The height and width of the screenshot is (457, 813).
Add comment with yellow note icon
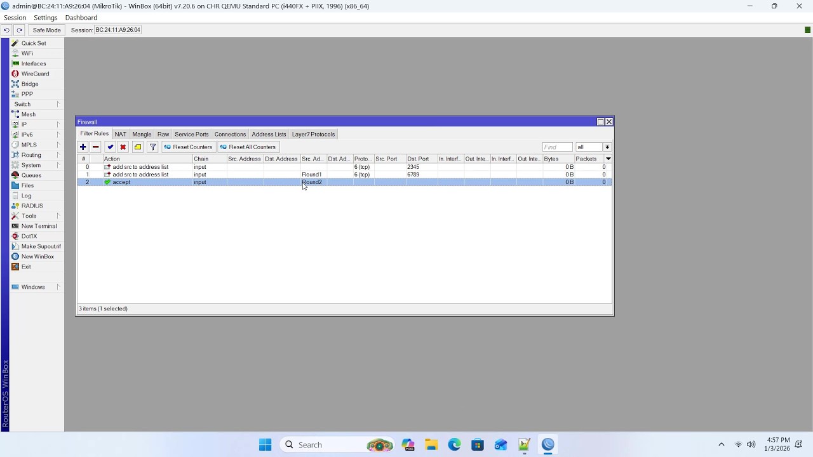(x=138, y=147)
